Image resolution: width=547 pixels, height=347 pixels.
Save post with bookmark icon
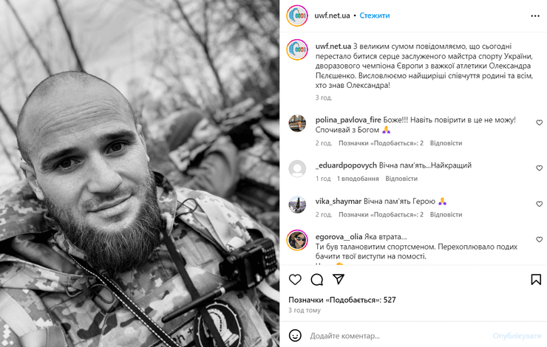coord(536,279)
